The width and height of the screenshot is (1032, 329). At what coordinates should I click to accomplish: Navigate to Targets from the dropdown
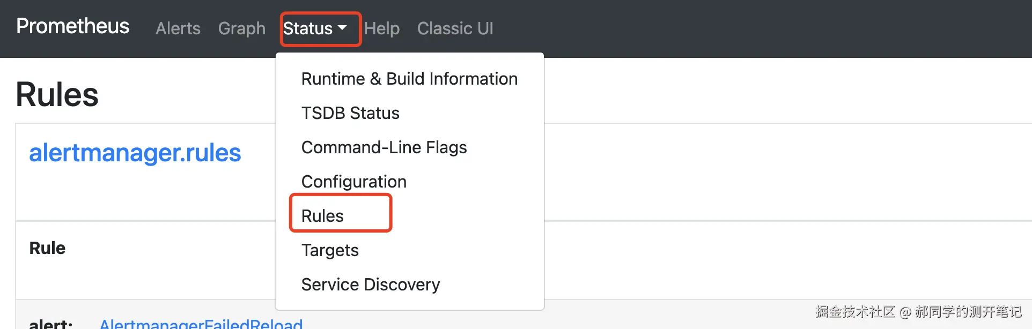click(x=330, y=250)
